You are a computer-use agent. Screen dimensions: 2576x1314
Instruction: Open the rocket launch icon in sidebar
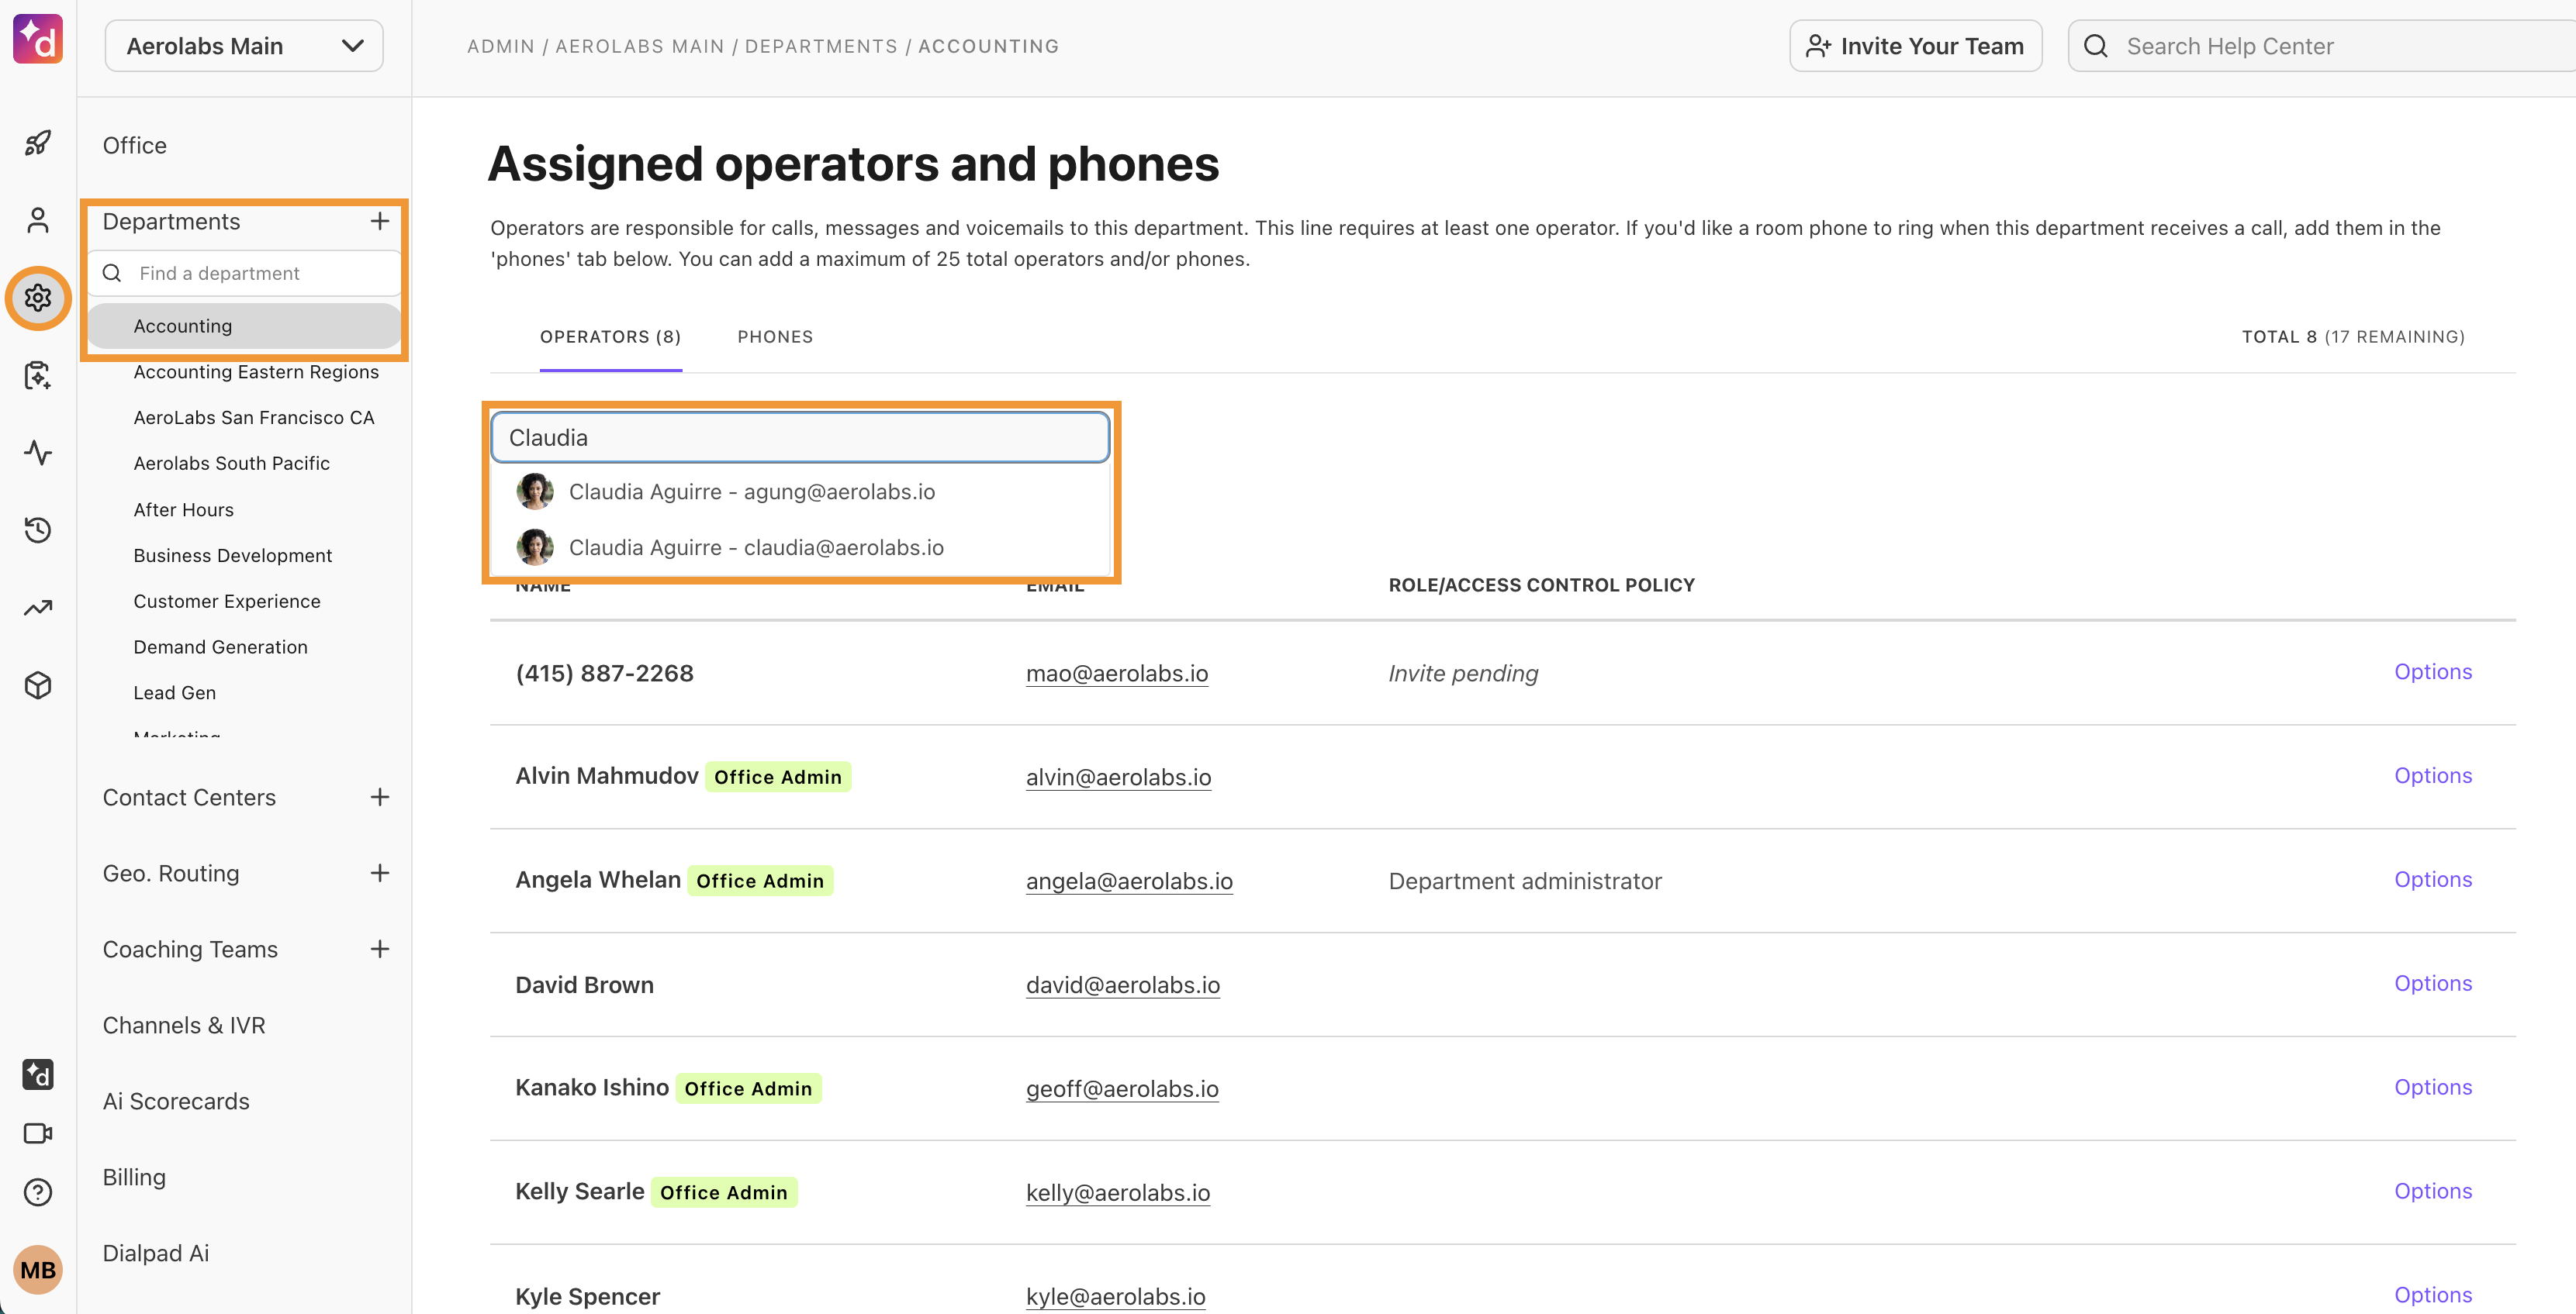pyautogui.click(x=38, y=143)
